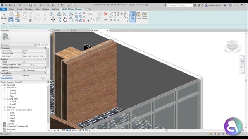Select the Align tool
The height and width of the screenshot is (139, 248).
click(53, 14)
